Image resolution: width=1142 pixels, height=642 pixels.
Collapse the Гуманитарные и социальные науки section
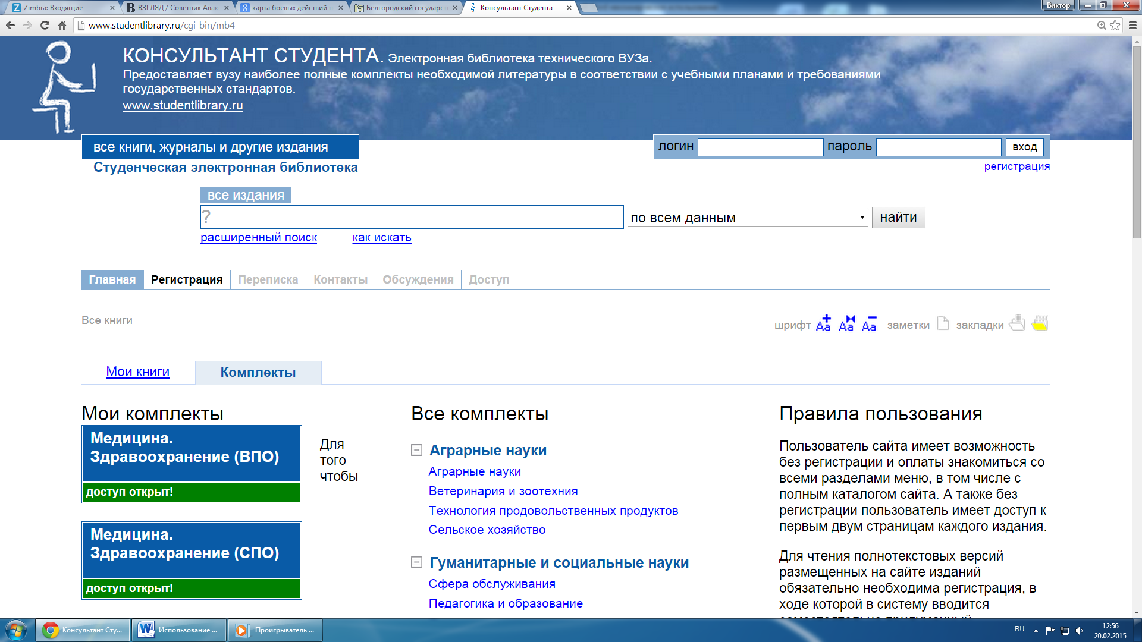(417, 562)
